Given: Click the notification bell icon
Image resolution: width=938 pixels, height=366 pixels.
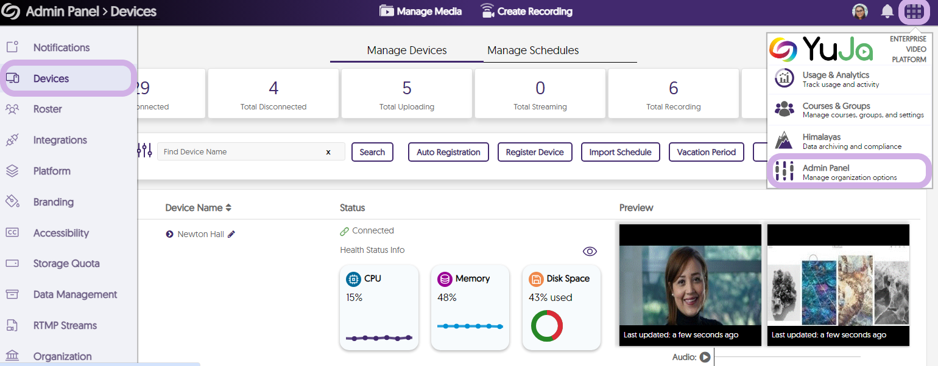Looking at the screenshot, I should [887, 12].
